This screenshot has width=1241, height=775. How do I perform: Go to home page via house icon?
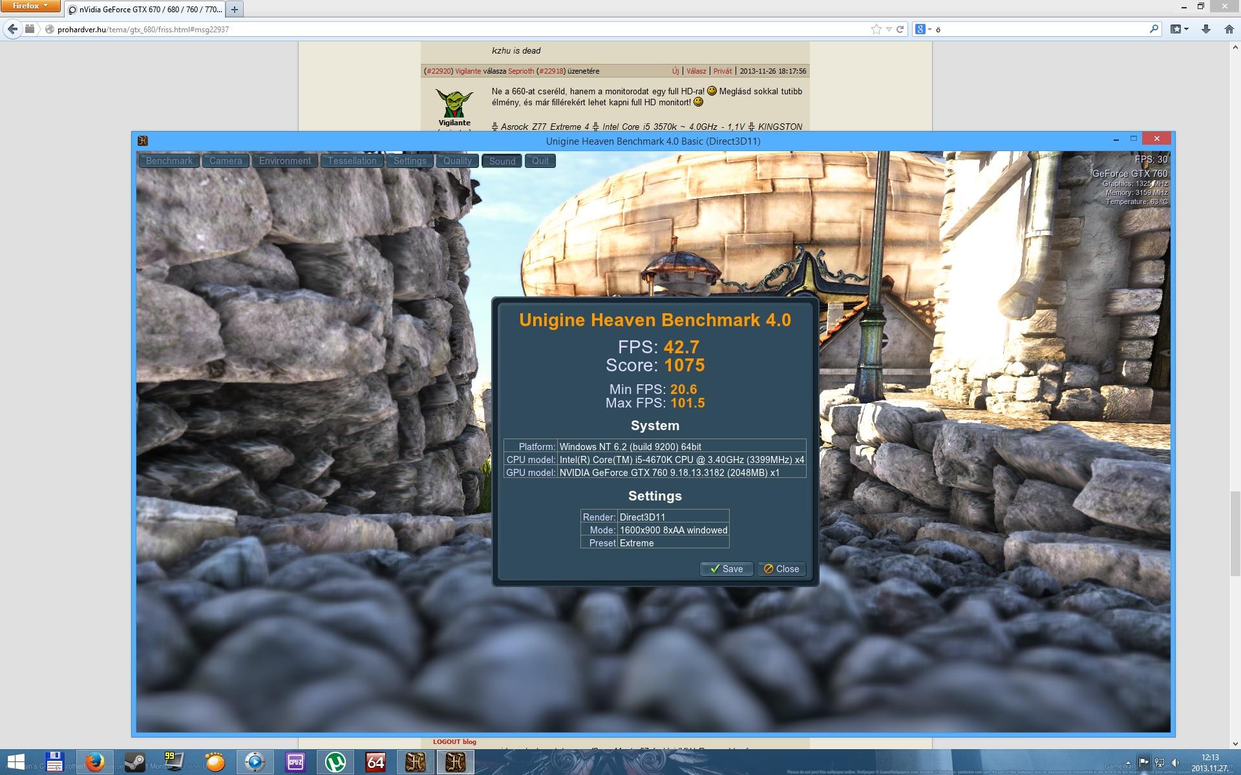click(x=1229, y=29)
